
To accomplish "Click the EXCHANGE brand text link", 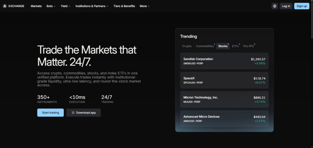I will tap(17, 6).
